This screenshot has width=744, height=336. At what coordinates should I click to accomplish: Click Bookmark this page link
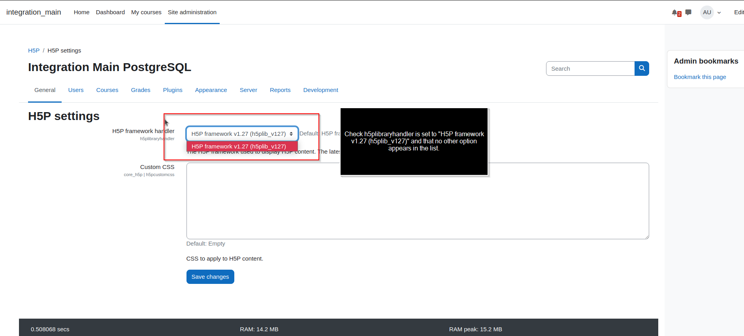coord(700,77)
